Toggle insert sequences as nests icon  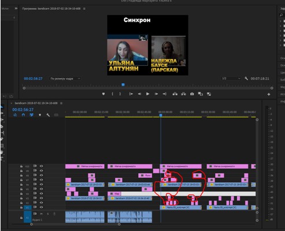point(15,115)
